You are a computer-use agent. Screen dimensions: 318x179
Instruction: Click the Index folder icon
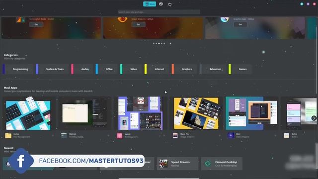pos(8,136)
